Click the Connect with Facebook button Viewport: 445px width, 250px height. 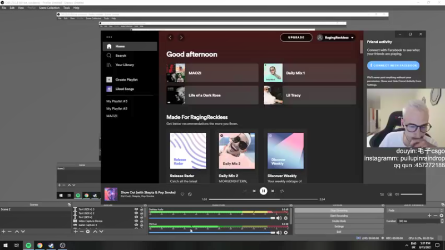click(x=393, y=66)
